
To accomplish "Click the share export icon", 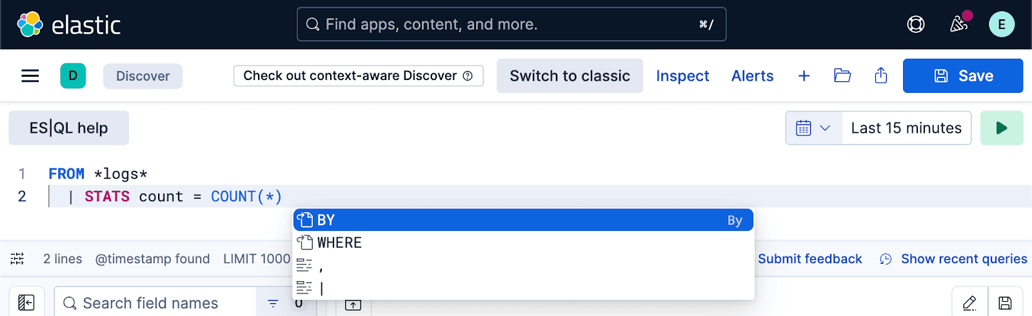I will [881, 76].
